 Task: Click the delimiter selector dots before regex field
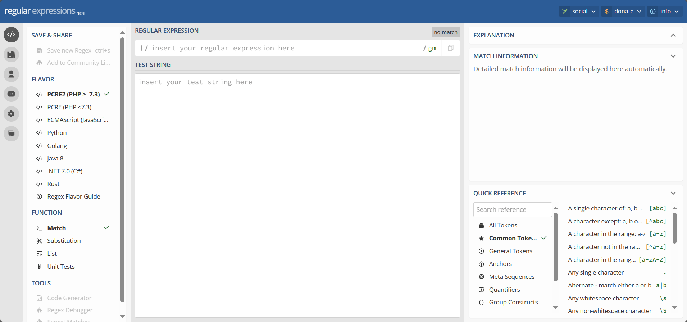point(142,48)
